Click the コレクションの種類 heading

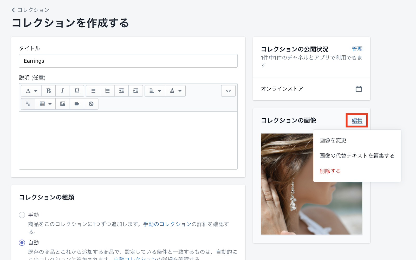[47, 197]
